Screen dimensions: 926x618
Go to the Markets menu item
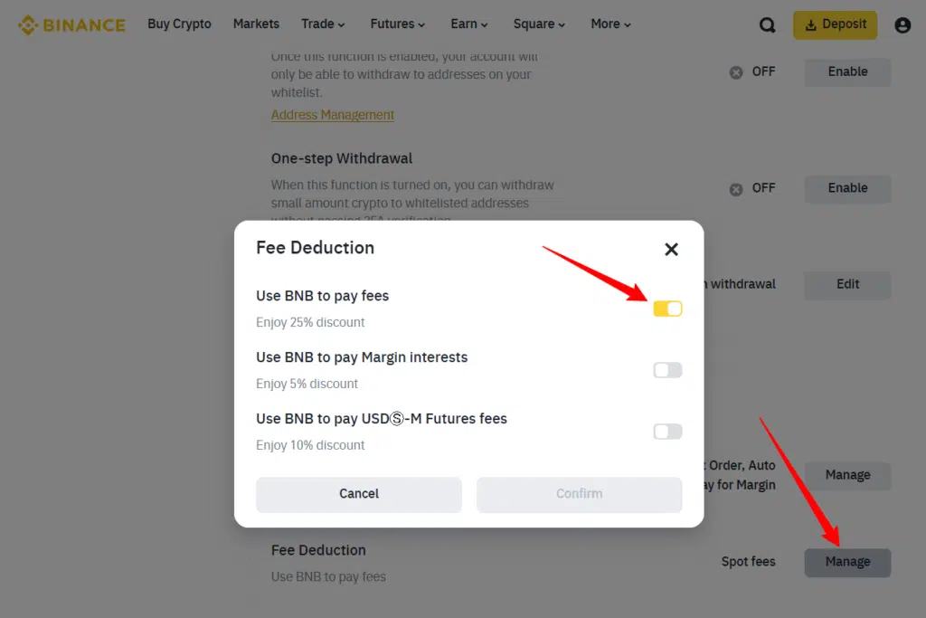256,24
